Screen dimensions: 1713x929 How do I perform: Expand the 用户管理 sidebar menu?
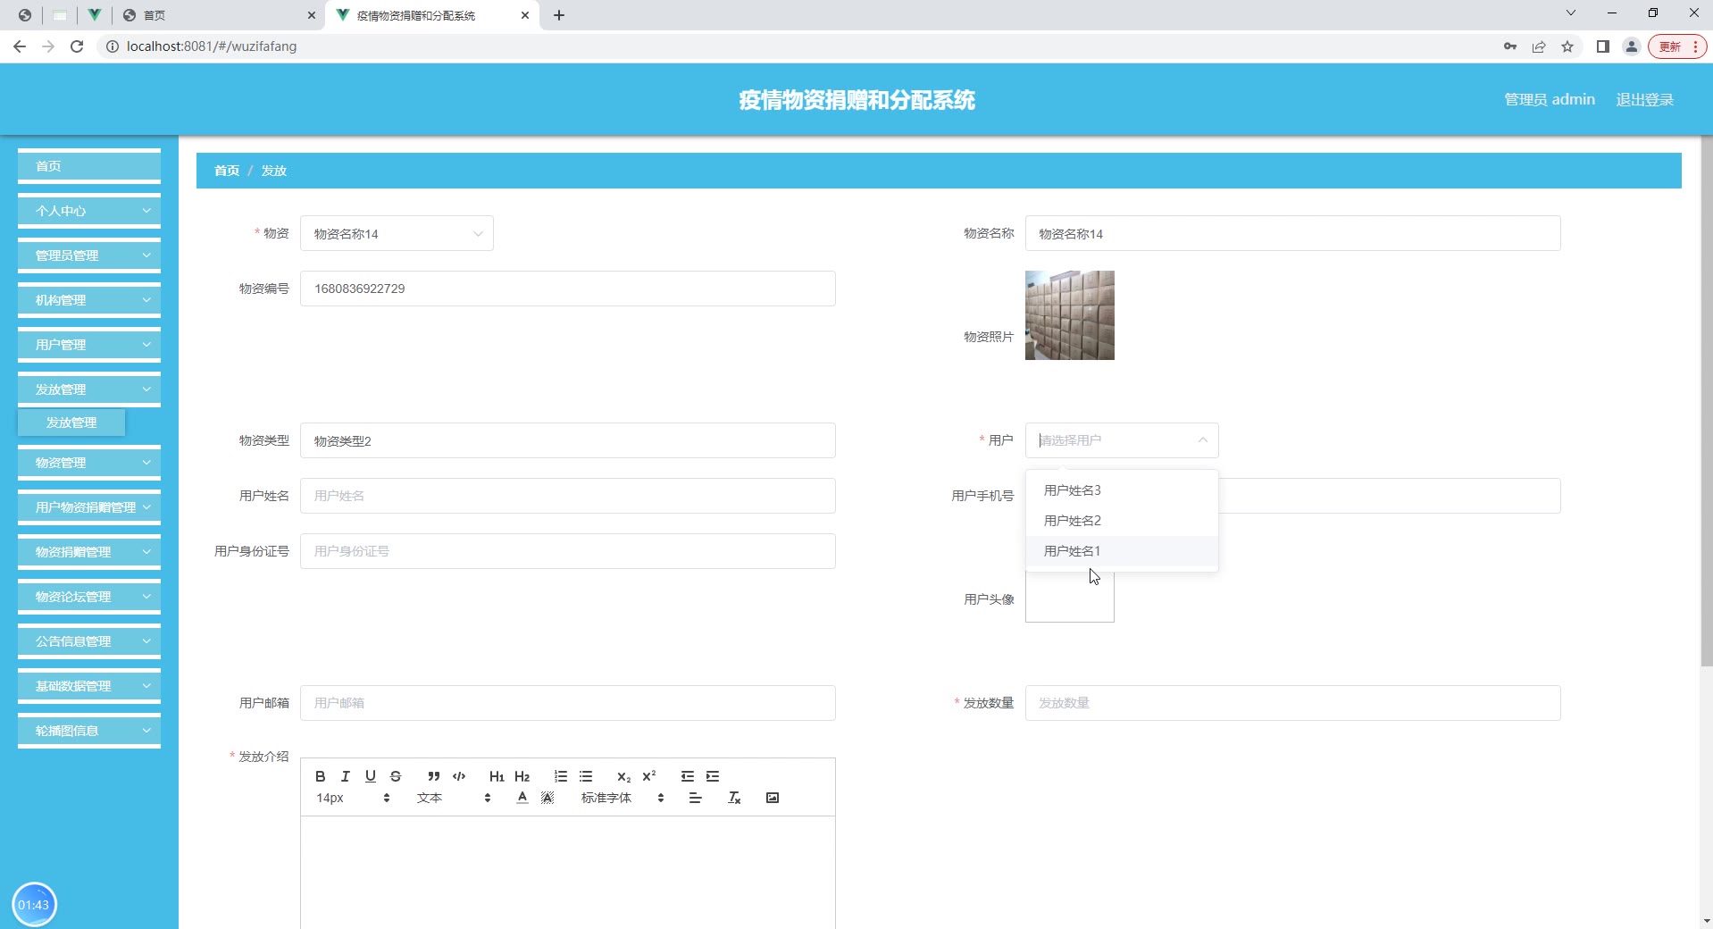(89, 345)
